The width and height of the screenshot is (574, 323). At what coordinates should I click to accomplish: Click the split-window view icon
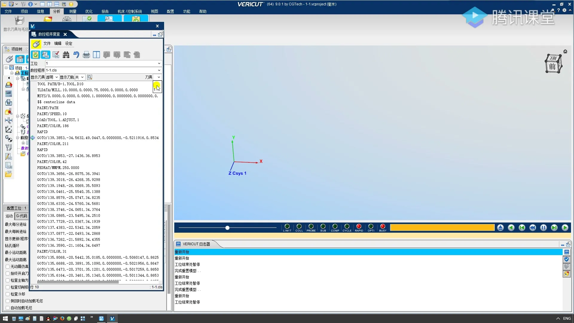[96, 55]
